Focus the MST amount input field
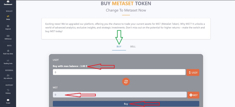235x107 pixels. point(120,95)
